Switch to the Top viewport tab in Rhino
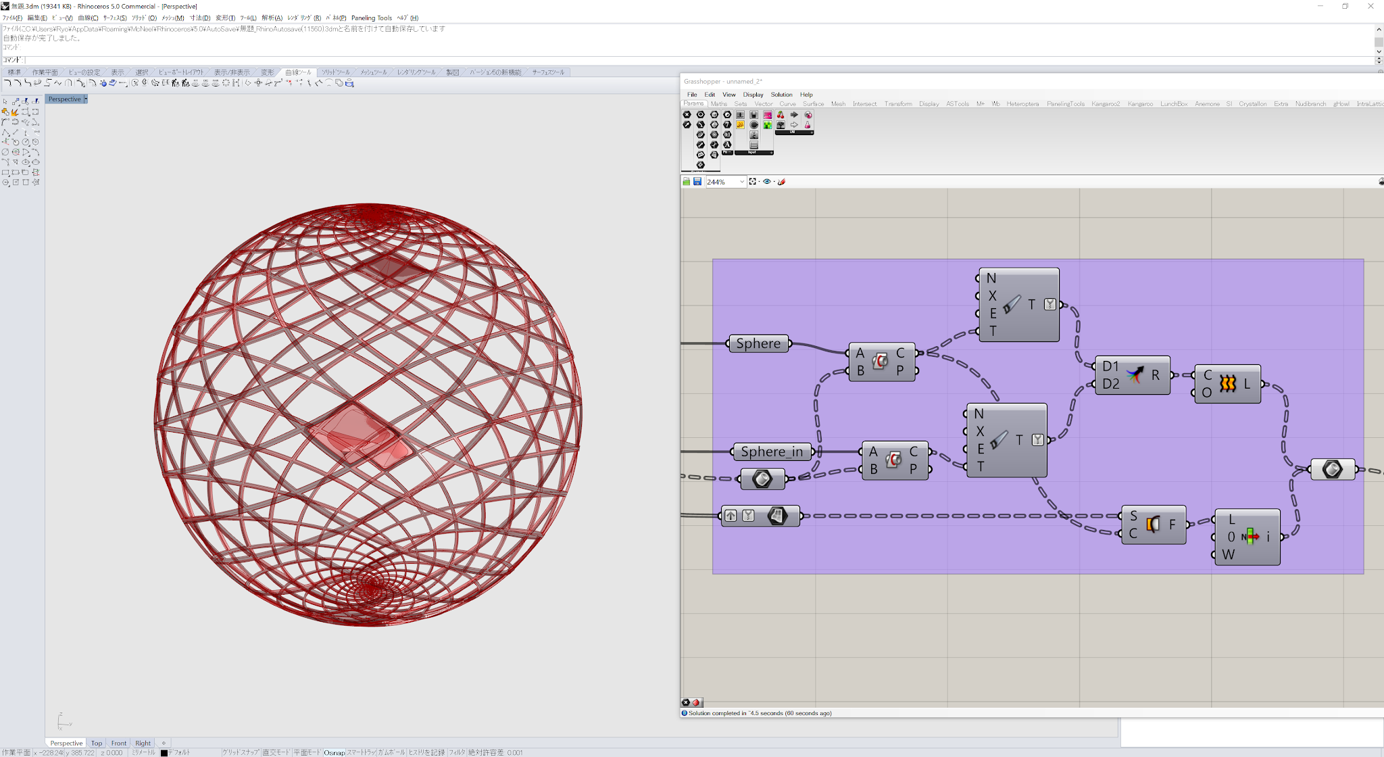Viewport: 1384px width, 757px height. click(x=96, y=743)
